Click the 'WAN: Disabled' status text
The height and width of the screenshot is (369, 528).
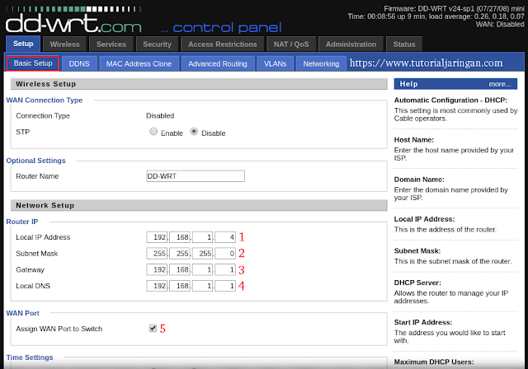(x=500, y=24)
